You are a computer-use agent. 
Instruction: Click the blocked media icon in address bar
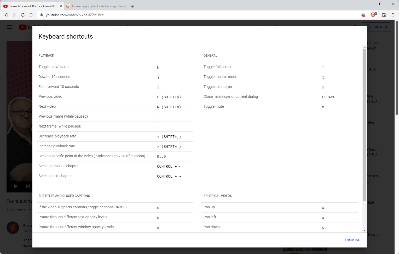coord(363,15)
